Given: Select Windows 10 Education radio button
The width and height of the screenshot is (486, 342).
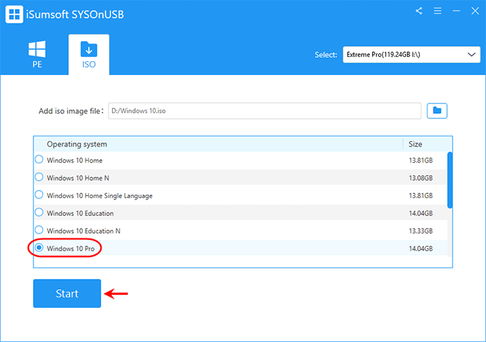Looking at the screenshot, I should tap(39, 213).
